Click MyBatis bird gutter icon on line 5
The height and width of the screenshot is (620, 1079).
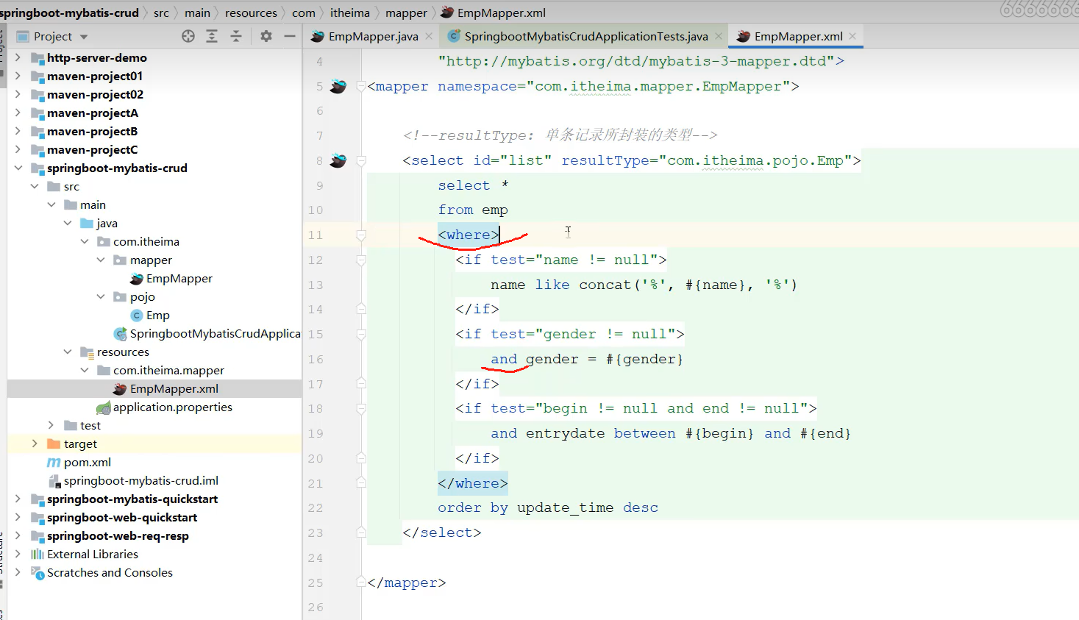point(338,86)
